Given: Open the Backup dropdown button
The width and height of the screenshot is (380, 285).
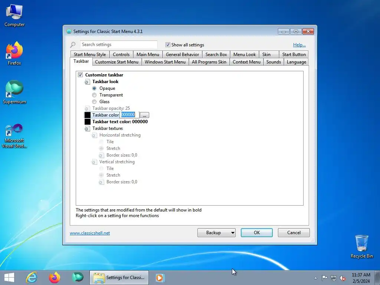Looking at the screenshot, I should [x=216, y=233].
